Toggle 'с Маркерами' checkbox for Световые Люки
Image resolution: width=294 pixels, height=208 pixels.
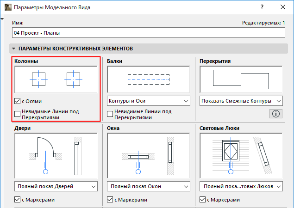click(x=202, y=200)
